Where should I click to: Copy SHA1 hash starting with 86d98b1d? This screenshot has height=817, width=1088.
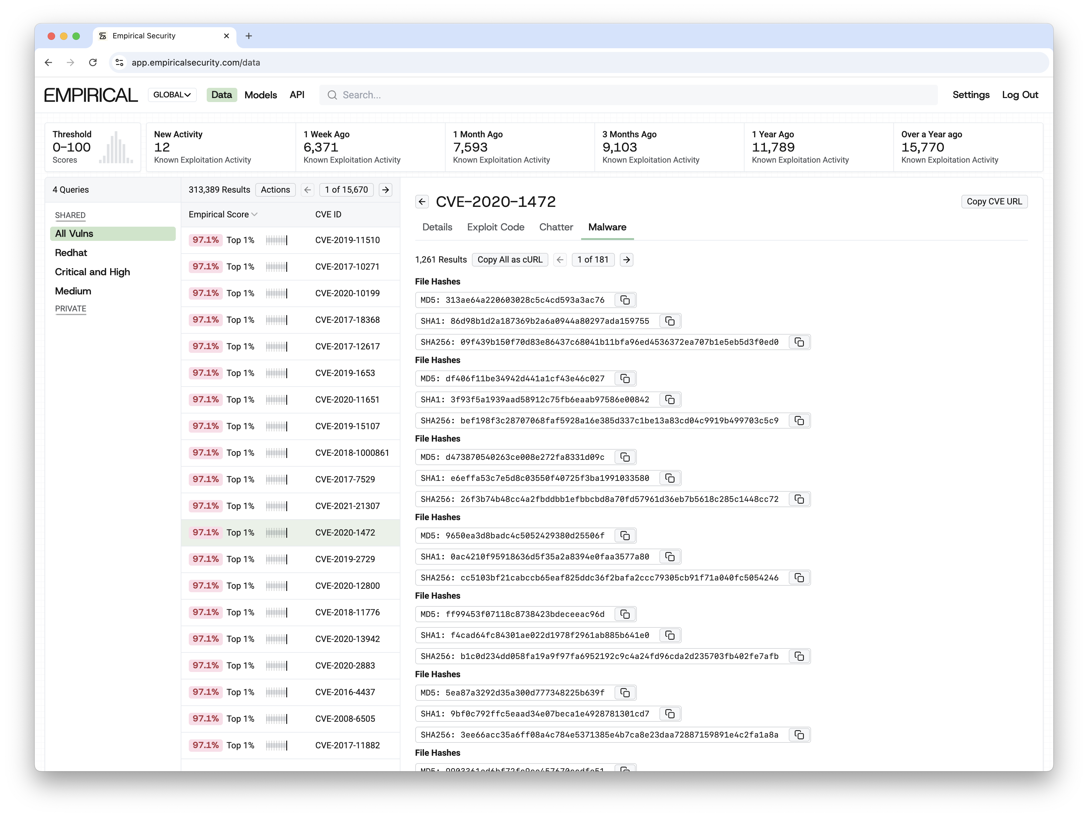coord(669,321)
